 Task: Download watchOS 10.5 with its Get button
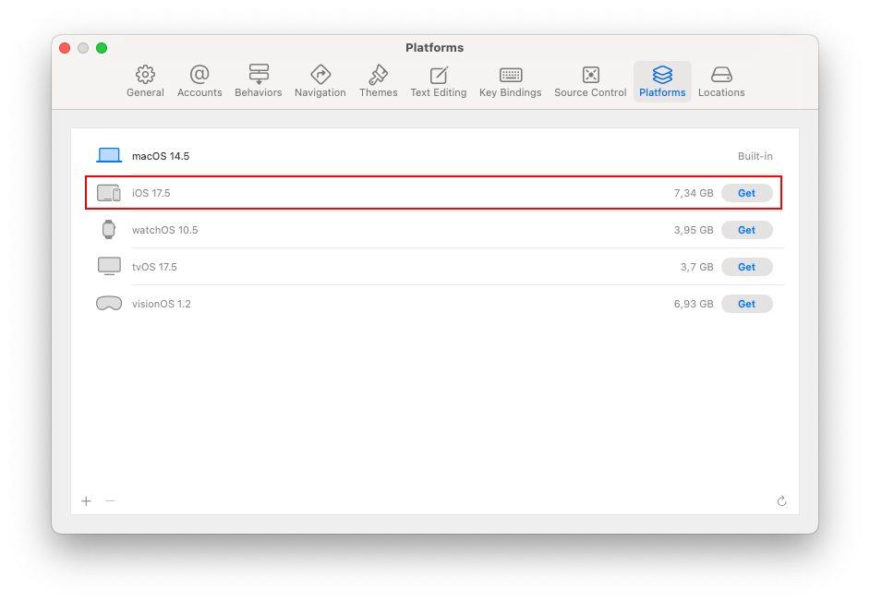click(x=747, y=229)
